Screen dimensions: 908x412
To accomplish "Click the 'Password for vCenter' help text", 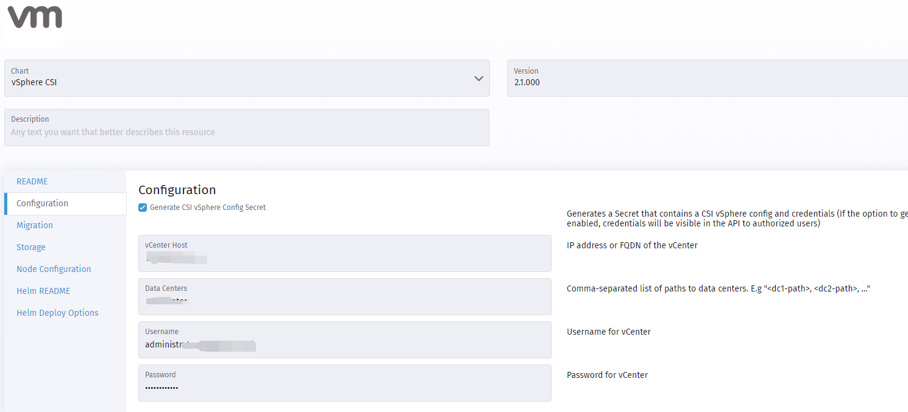I will coord(607,375).
